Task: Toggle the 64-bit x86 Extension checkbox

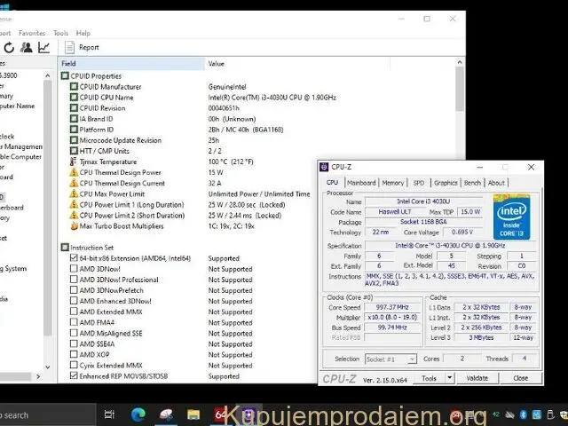Action: 74,258
